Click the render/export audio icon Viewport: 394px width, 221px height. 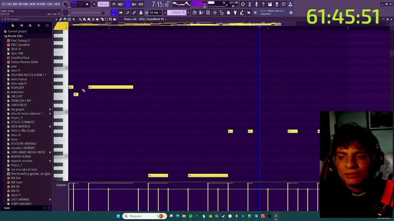277,4
